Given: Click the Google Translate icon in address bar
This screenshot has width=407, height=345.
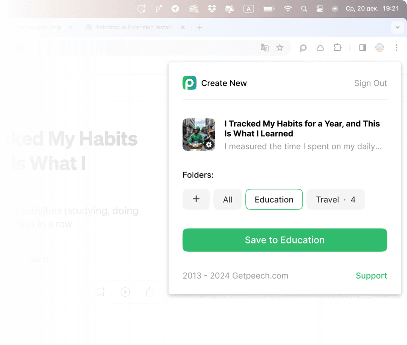Looking at the screenshot, I should (265, 48).
